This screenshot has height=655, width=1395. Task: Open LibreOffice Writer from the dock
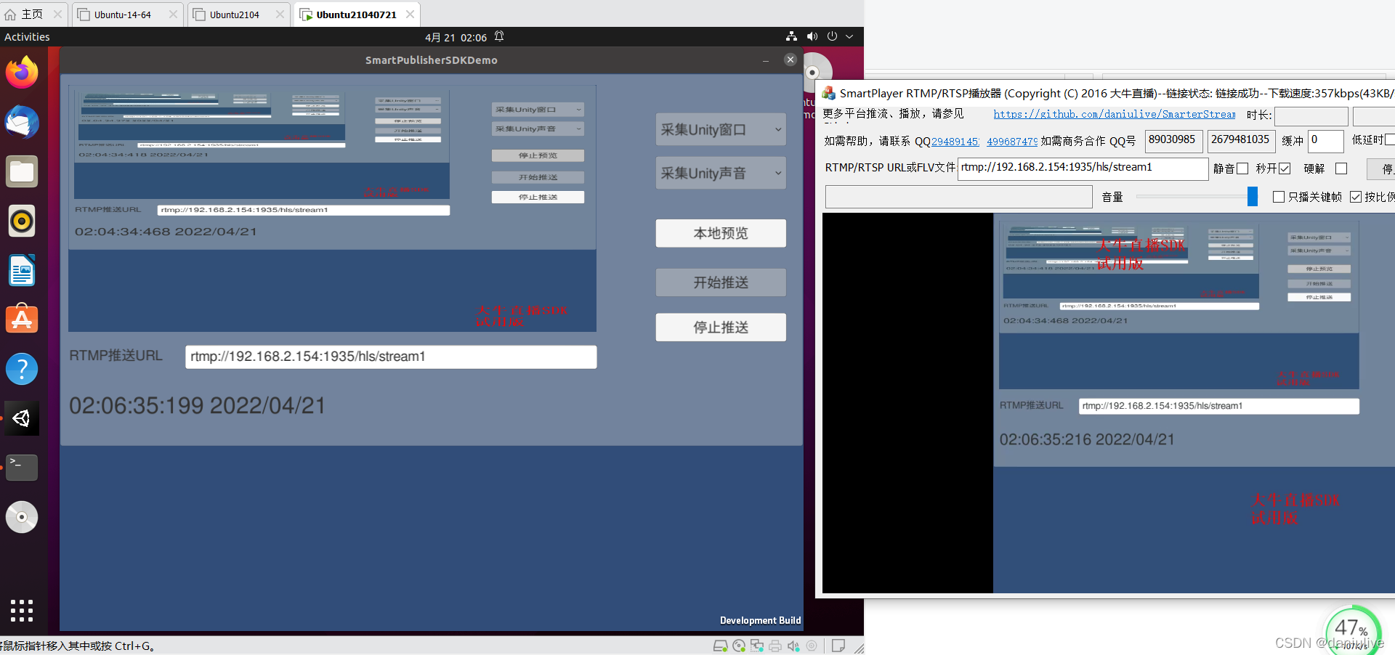coord(22,271)
